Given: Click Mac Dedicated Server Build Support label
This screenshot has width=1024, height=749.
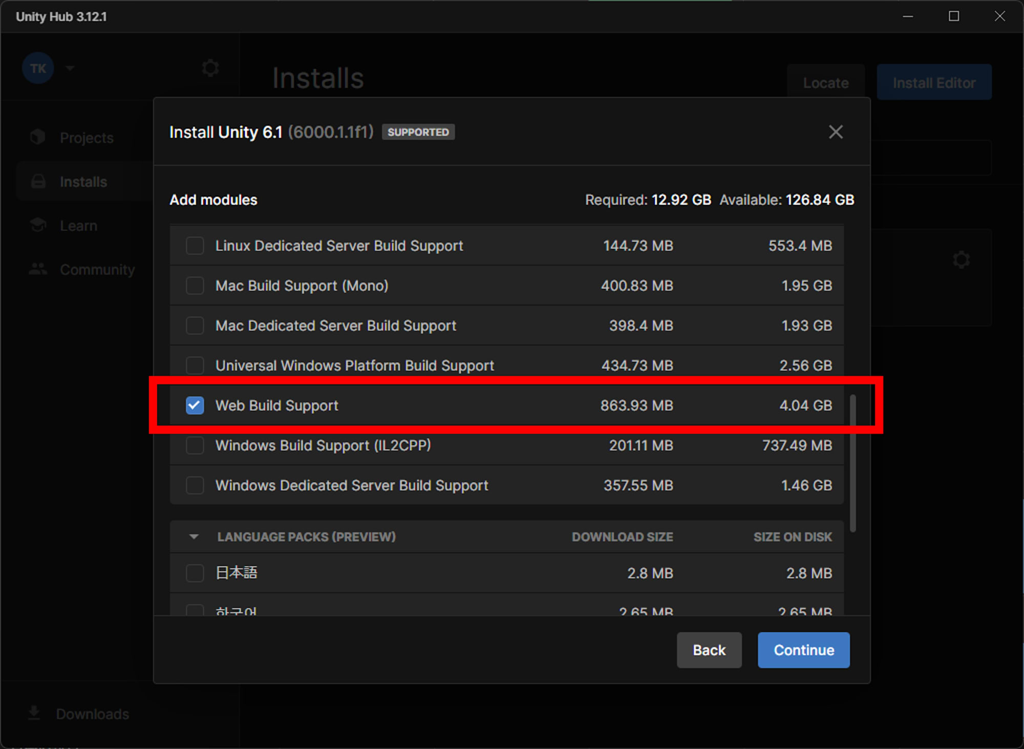Looking at the screenshot, I should tap(335, 325).
